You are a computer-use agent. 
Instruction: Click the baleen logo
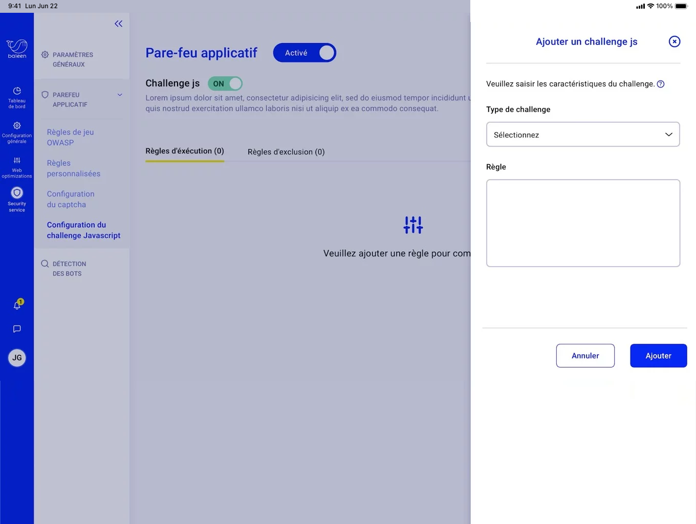point(17,49)
